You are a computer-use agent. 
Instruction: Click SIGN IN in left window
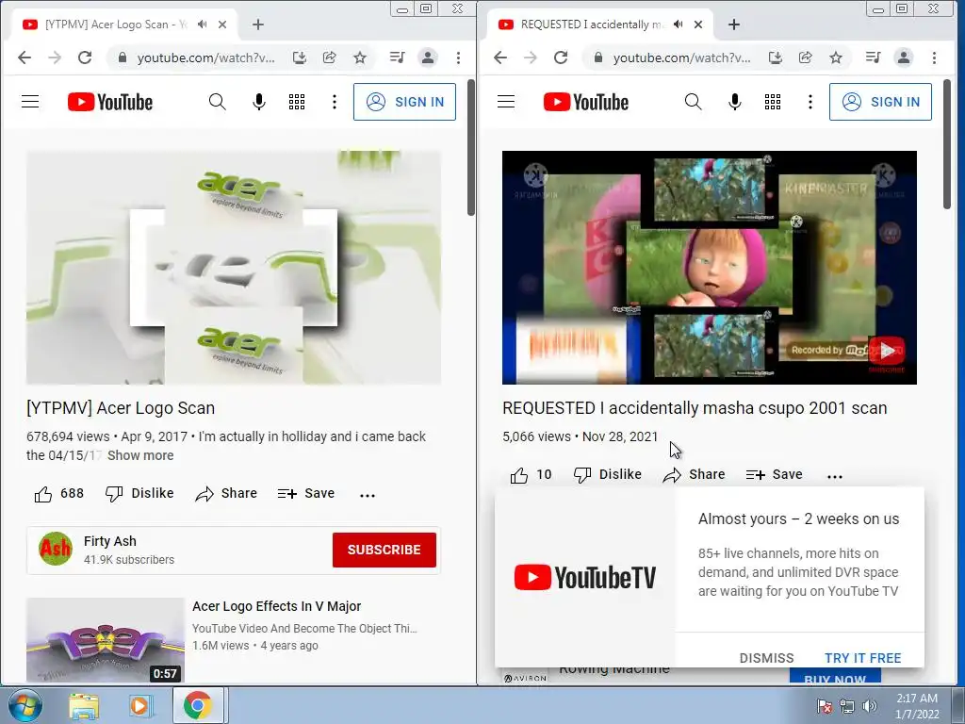pos(404,102)
